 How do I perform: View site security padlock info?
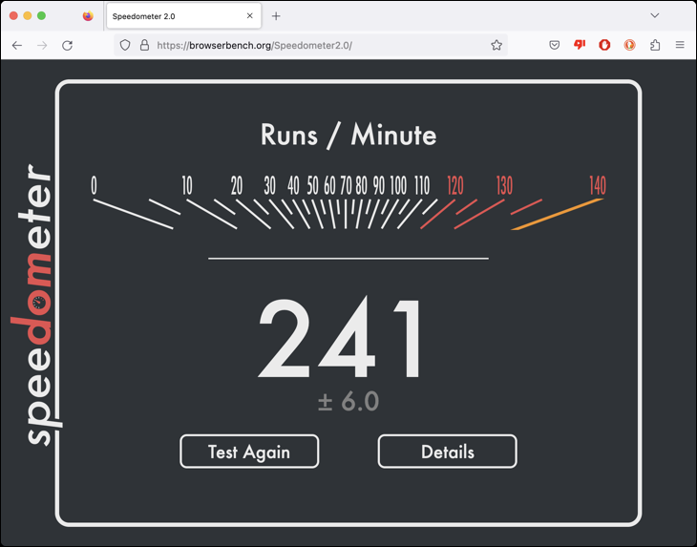tap(144, 45)
